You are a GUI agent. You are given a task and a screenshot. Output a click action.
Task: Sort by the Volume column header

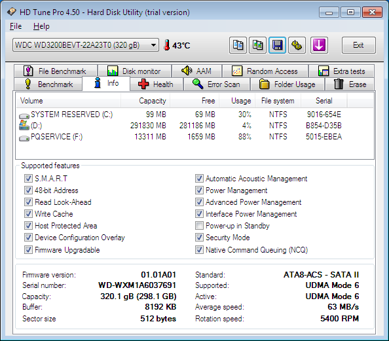[x=69, y=101]
